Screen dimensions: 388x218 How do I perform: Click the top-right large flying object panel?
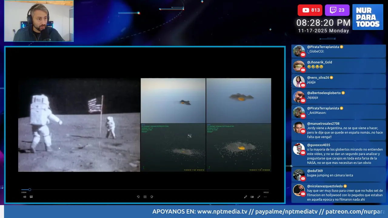coord(239,101)
